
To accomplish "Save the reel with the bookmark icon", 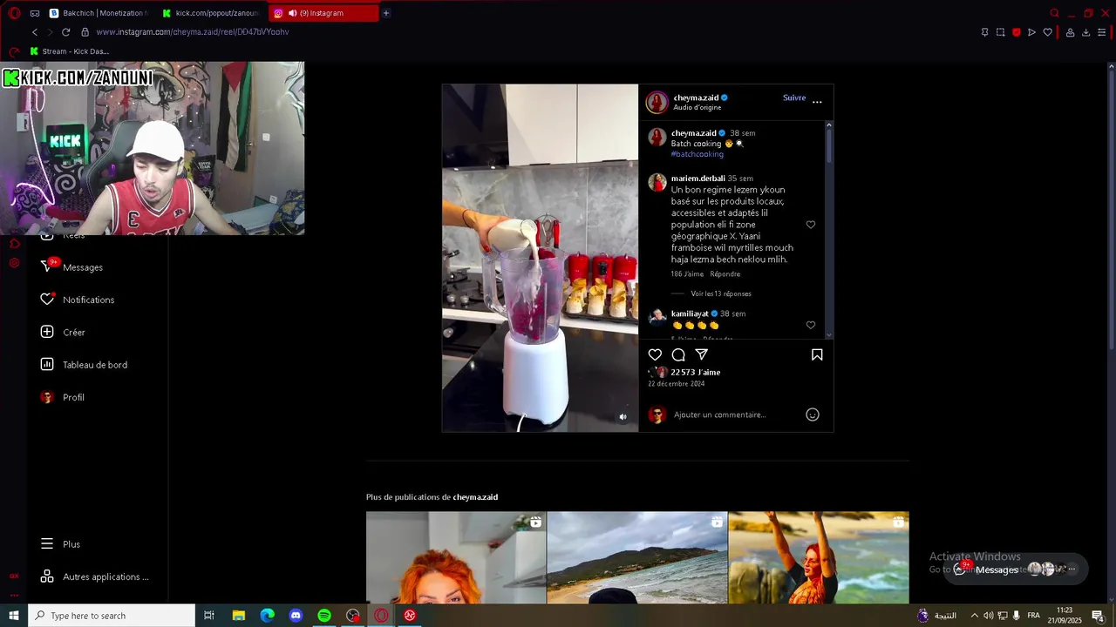I will (x=817, y=354).
